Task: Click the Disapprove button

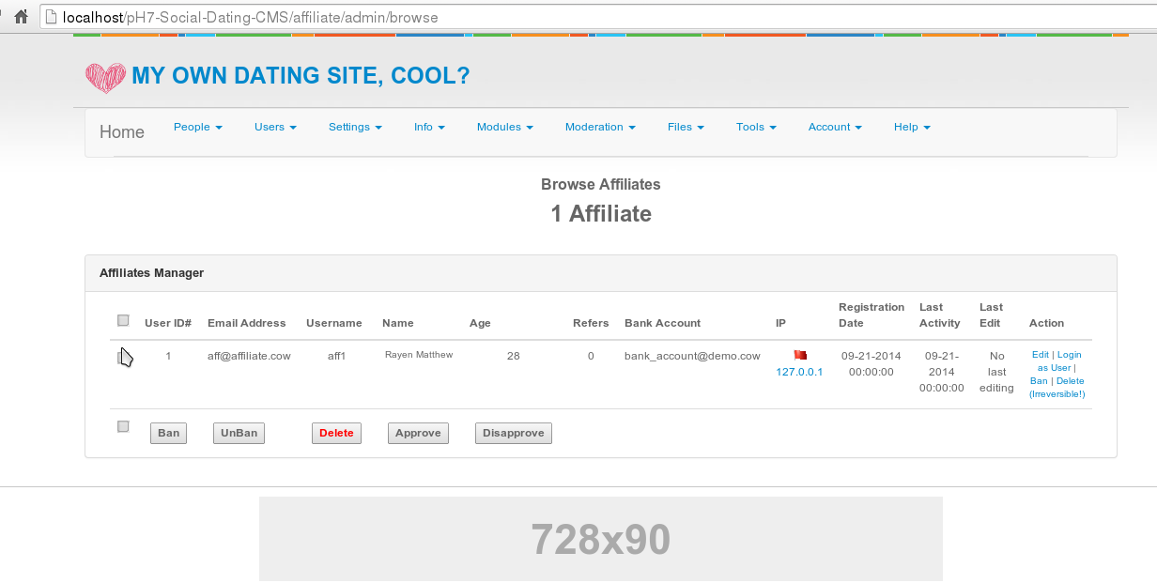Action: pyautogui.click(x=514, y=433)
